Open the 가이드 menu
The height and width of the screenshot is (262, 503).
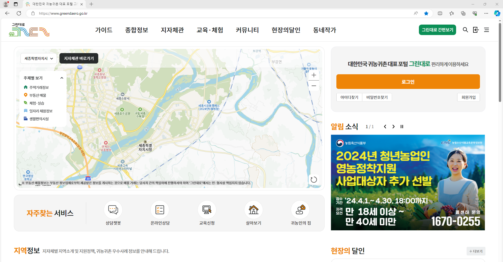[x=104, y=30]
